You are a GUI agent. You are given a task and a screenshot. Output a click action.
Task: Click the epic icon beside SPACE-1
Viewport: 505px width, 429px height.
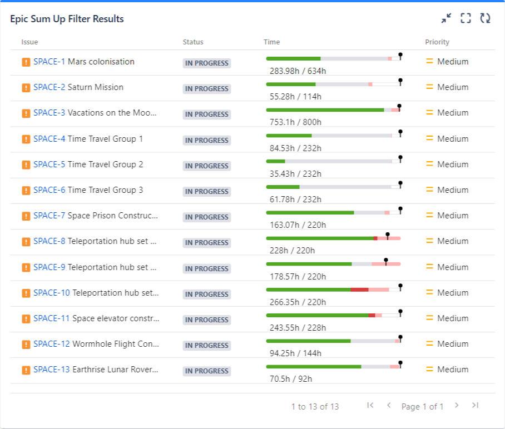[26, 62]
